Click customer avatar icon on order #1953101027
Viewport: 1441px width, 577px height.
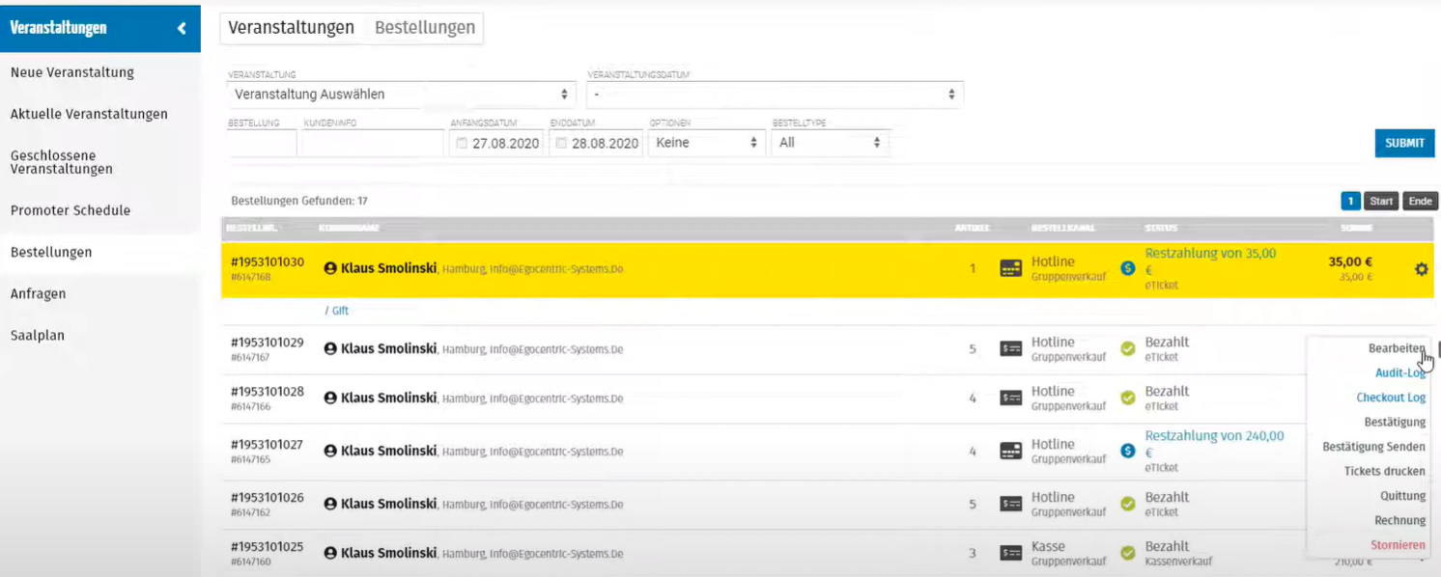[x=330, y=451]
